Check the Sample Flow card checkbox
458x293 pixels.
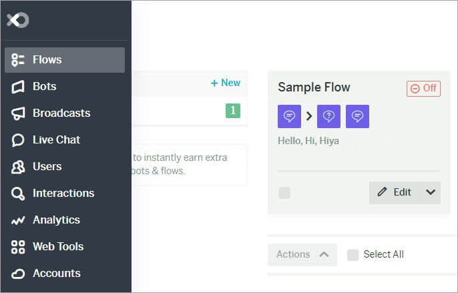point(284,193)
